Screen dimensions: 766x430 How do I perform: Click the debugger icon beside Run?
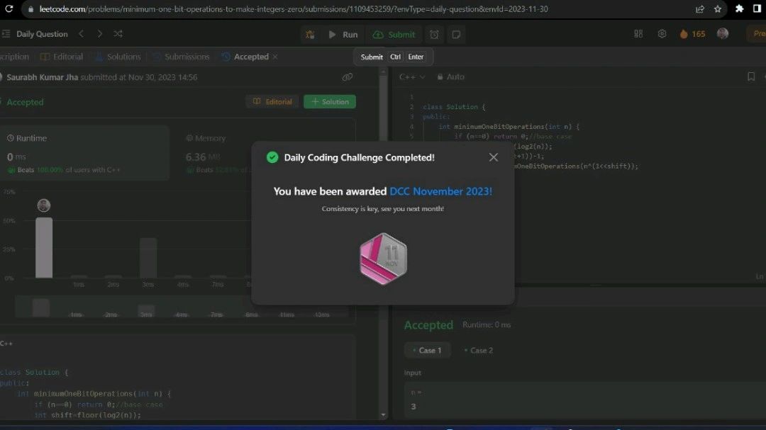[310, 35]
